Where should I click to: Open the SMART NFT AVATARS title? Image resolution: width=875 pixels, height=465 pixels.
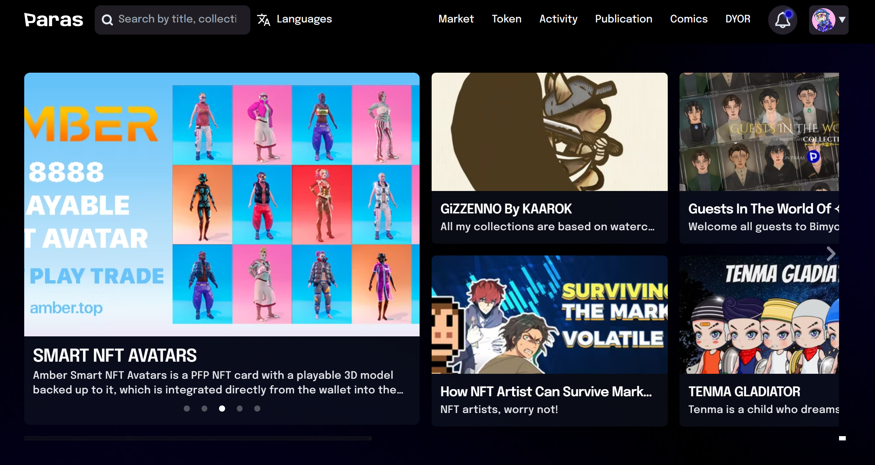pyautogui.click(x=115, y=355)
